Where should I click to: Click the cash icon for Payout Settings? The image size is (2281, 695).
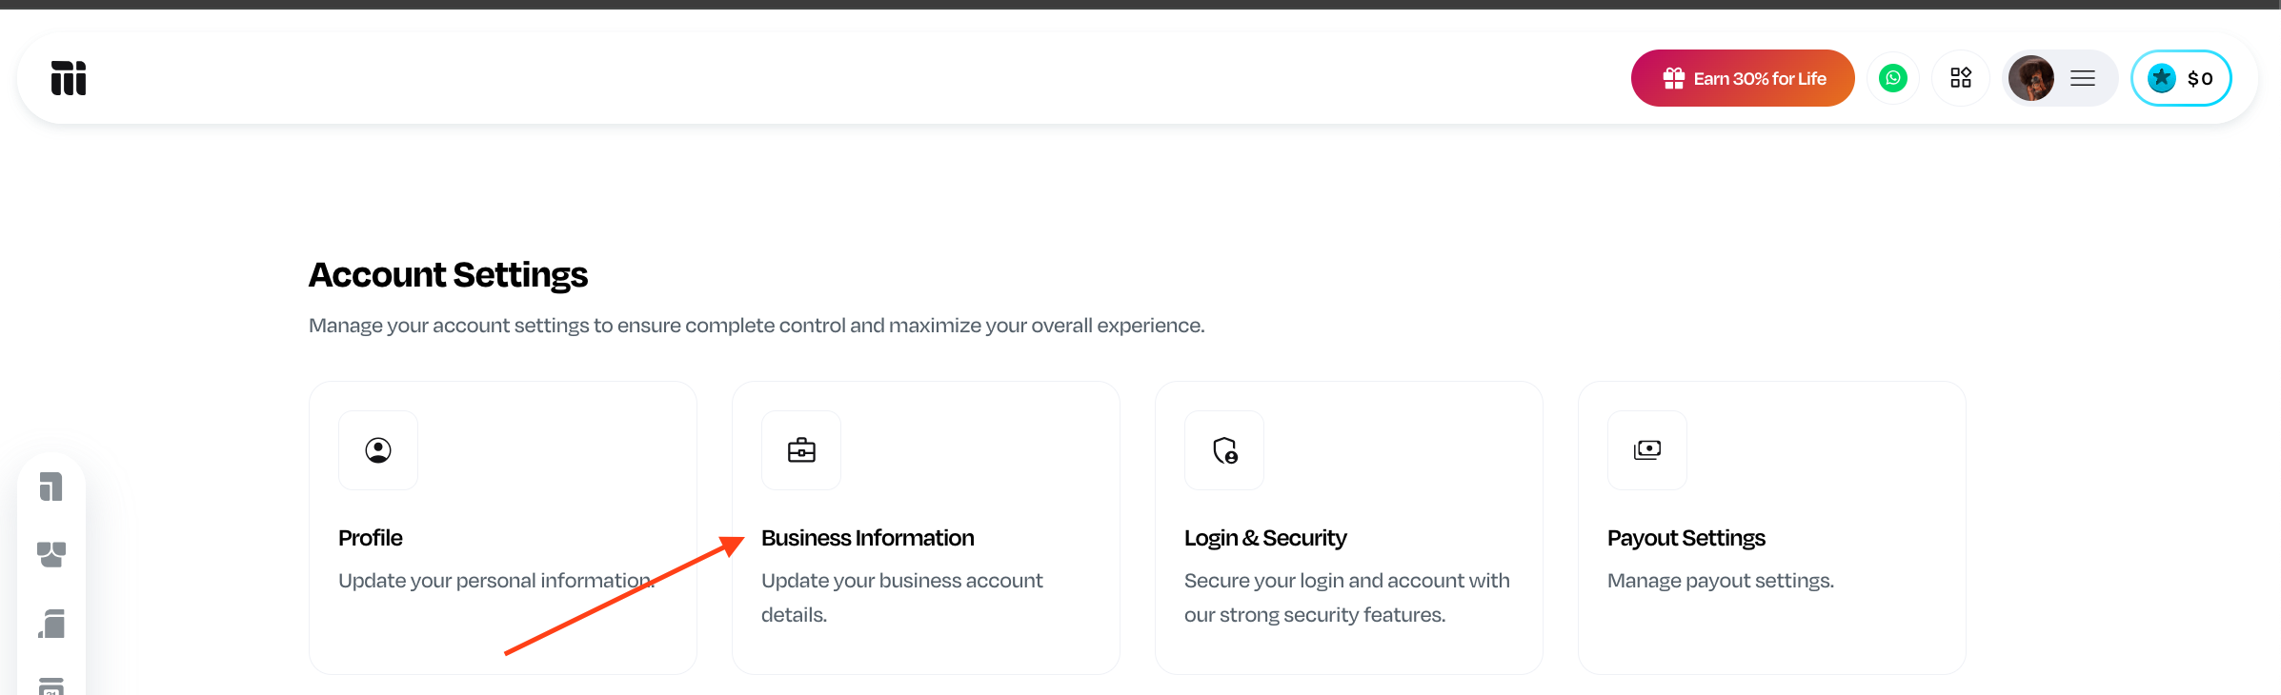coord(1647,450)
